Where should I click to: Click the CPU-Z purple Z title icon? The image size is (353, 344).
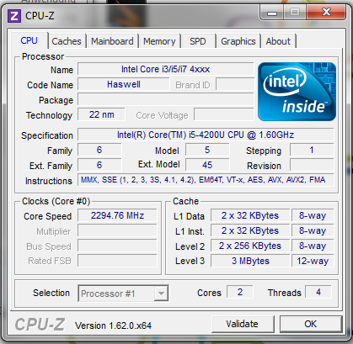pos(14,16)
